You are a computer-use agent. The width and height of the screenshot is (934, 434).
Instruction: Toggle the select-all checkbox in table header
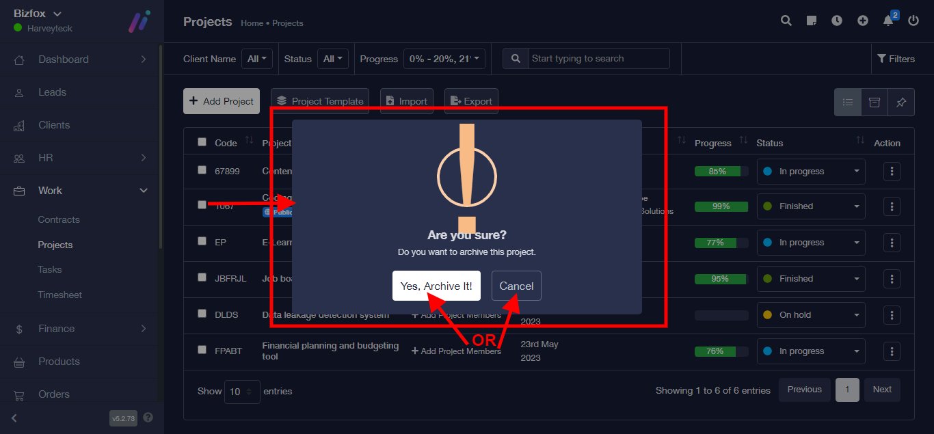coord(202,142)
